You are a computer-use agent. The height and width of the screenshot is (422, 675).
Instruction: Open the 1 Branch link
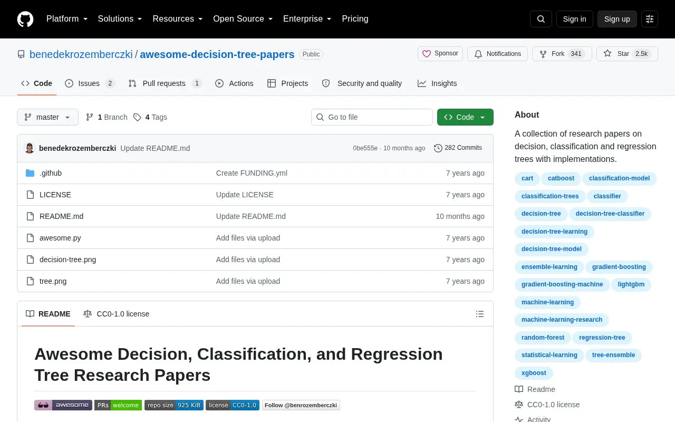(x=107, y=117)
